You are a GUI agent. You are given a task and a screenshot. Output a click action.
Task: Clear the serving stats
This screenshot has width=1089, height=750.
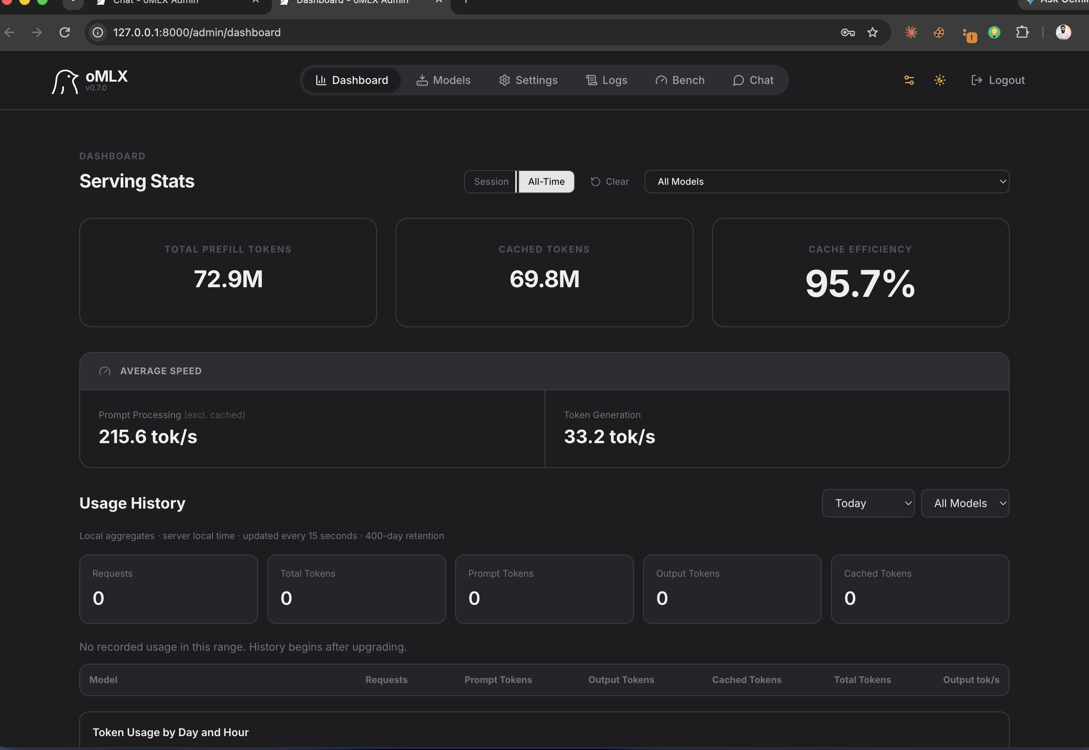coord(610,181)
